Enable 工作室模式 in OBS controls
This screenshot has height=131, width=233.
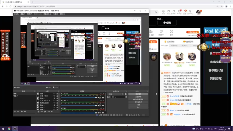click(x=138, y=102)
